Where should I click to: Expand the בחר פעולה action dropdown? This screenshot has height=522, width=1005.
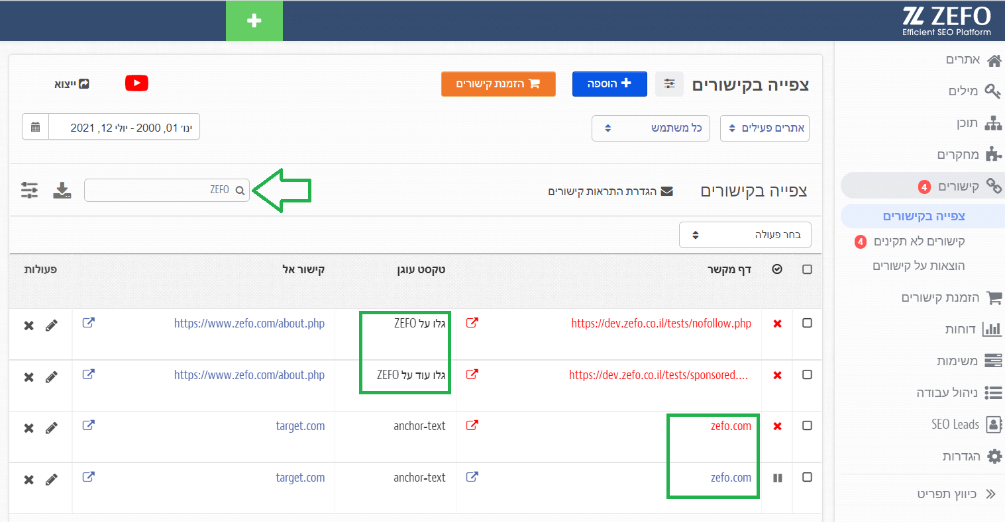click(x=745, y=235)
